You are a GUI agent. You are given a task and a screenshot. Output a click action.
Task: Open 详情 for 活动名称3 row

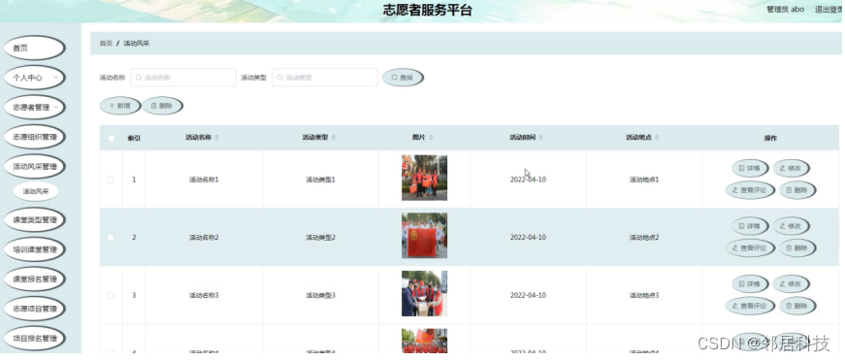750,284
